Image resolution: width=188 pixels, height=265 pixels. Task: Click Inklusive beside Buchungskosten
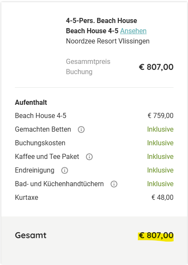click(160, 143)
